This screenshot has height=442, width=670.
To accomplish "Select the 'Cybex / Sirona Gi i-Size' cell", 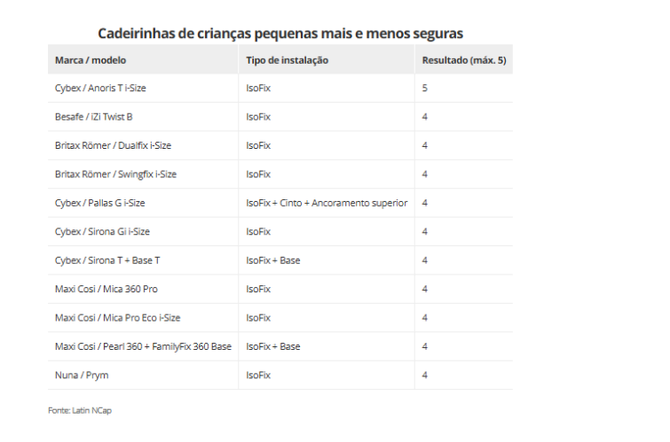I will point(102,231).
